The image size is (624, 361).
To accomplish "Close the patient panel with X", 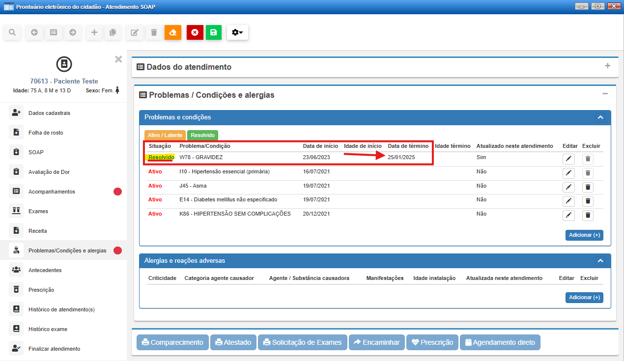I will (118, 59).
